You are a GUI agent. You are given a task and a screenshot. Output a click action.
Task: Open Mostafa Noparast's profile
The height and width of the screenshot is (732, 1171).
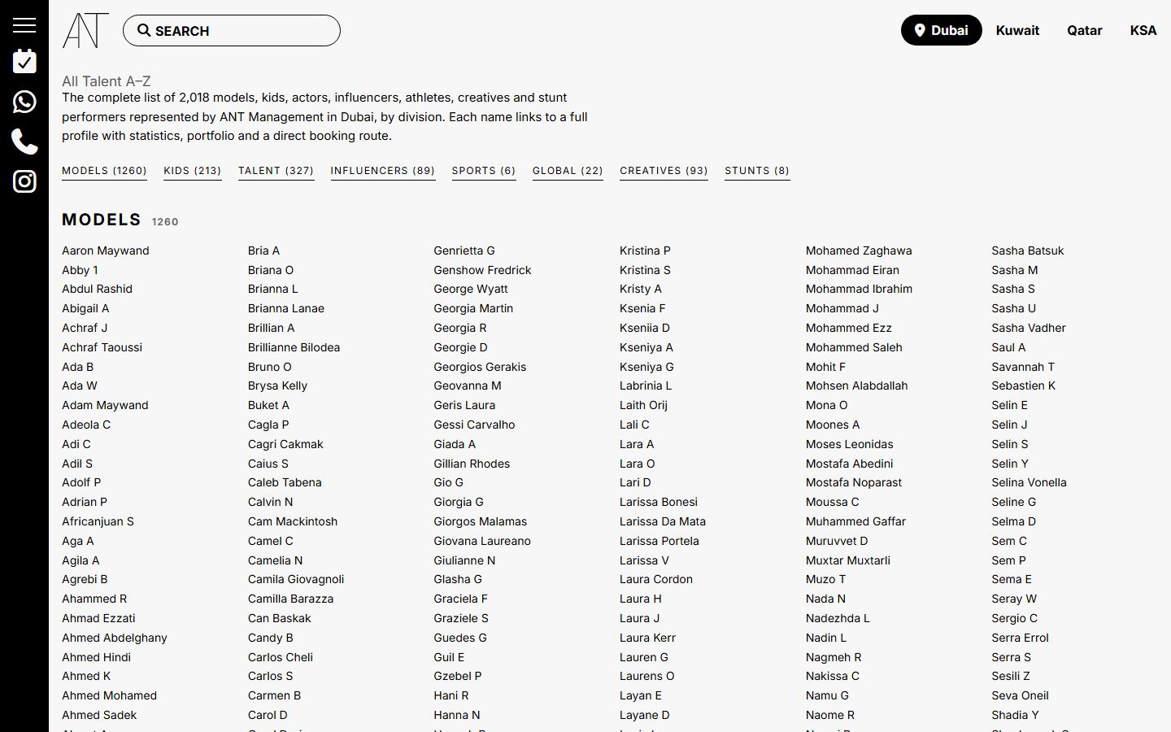pyautogui.click(x=854, y=482)
